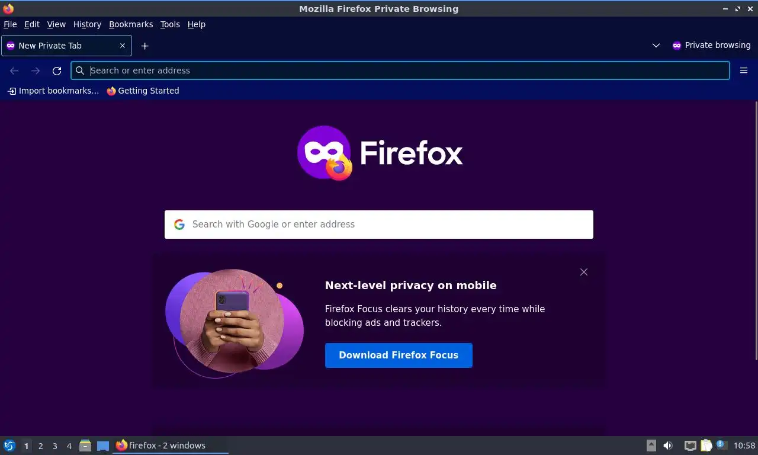758x455 pixels.
Task: Click the show desktop taskbar icon
Action: (103, 446)
